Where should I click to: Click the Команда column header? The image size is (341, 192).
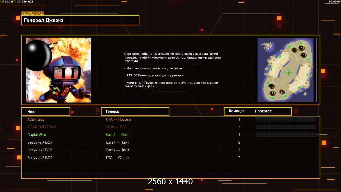click(x=237, y=111)
